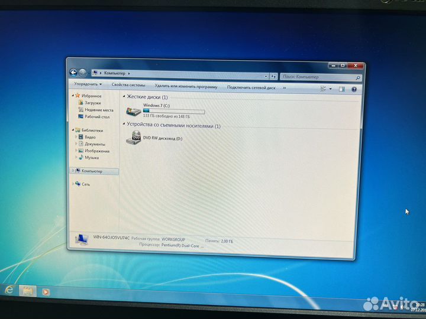Select the Музыка library
The width and height of the screenshot is (426, 319).
click(92, 158)
